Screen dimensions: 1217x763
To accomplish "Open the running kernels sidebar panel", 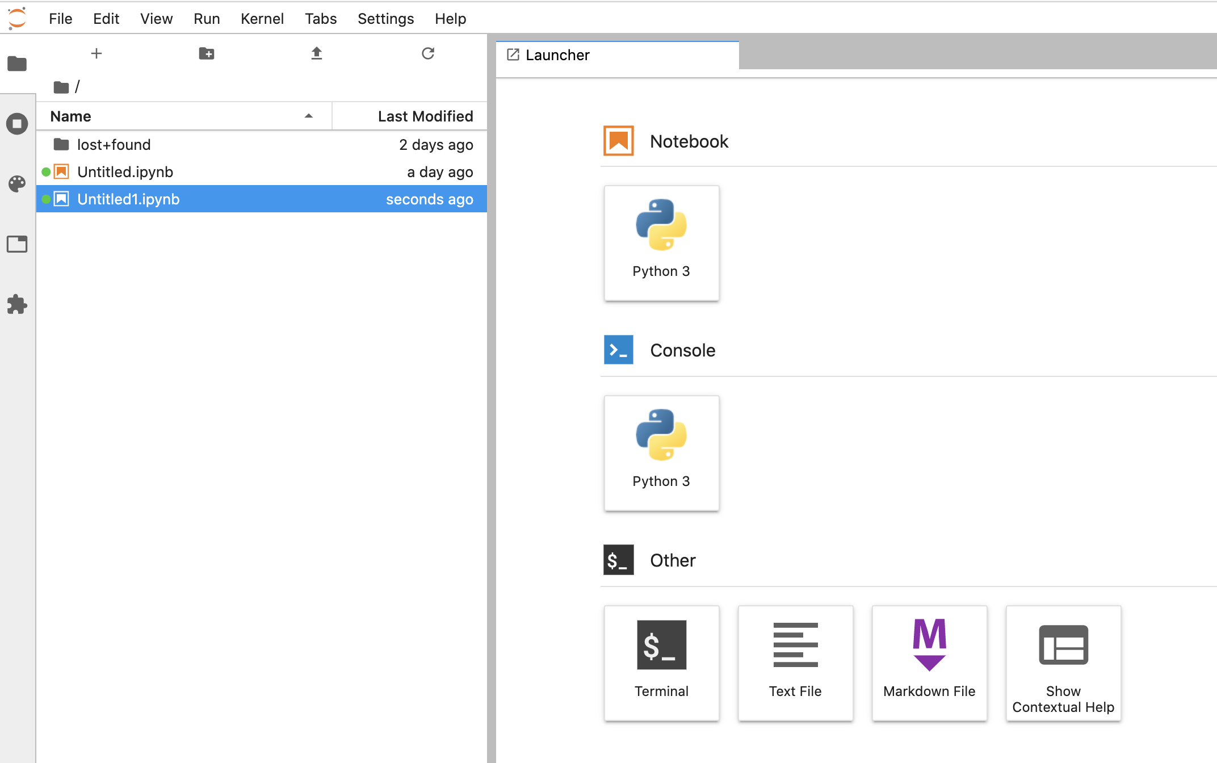I will 17,124.
